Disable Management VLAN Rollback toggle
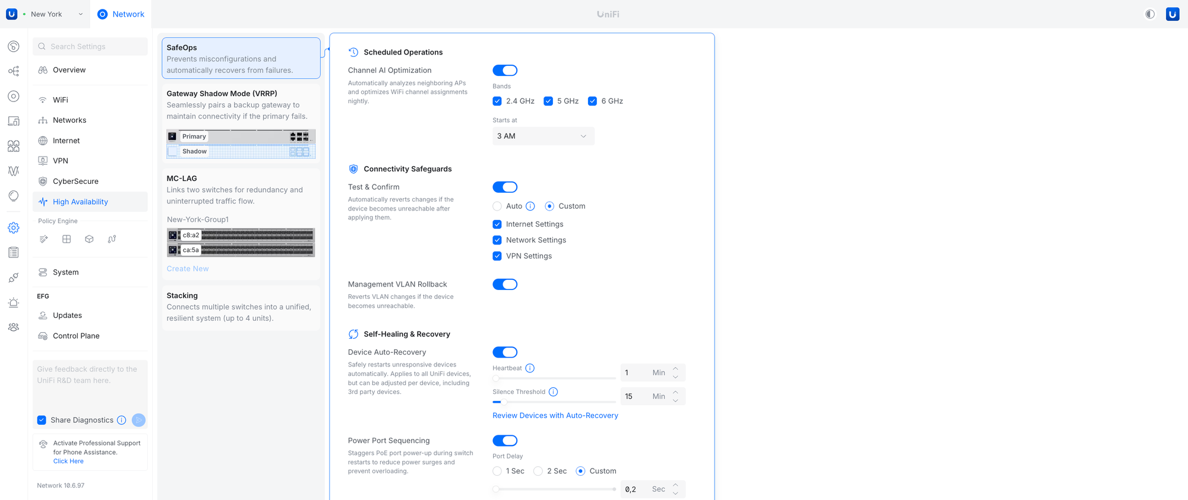The image size is (1188, 500). tap(505, 285)
